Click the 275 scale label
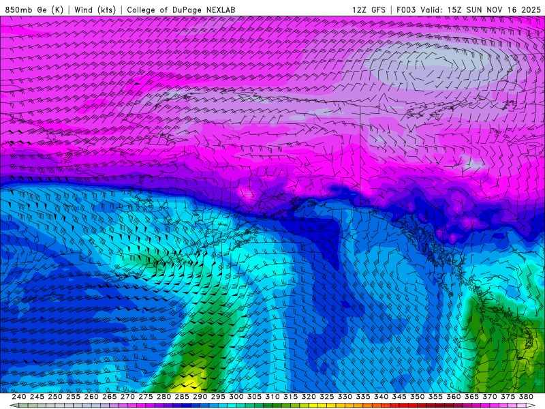Viewport: 545px width, 409px height. coord(146,397)
